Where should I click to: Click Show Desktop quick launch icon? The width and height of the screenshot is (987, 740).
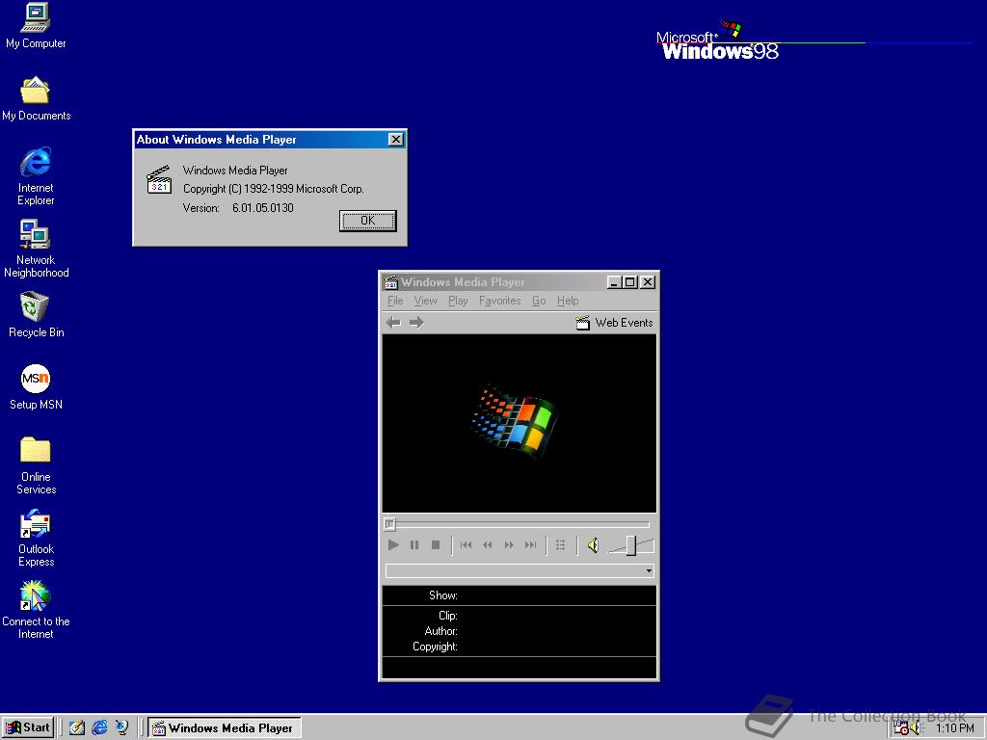coord(77,728)
